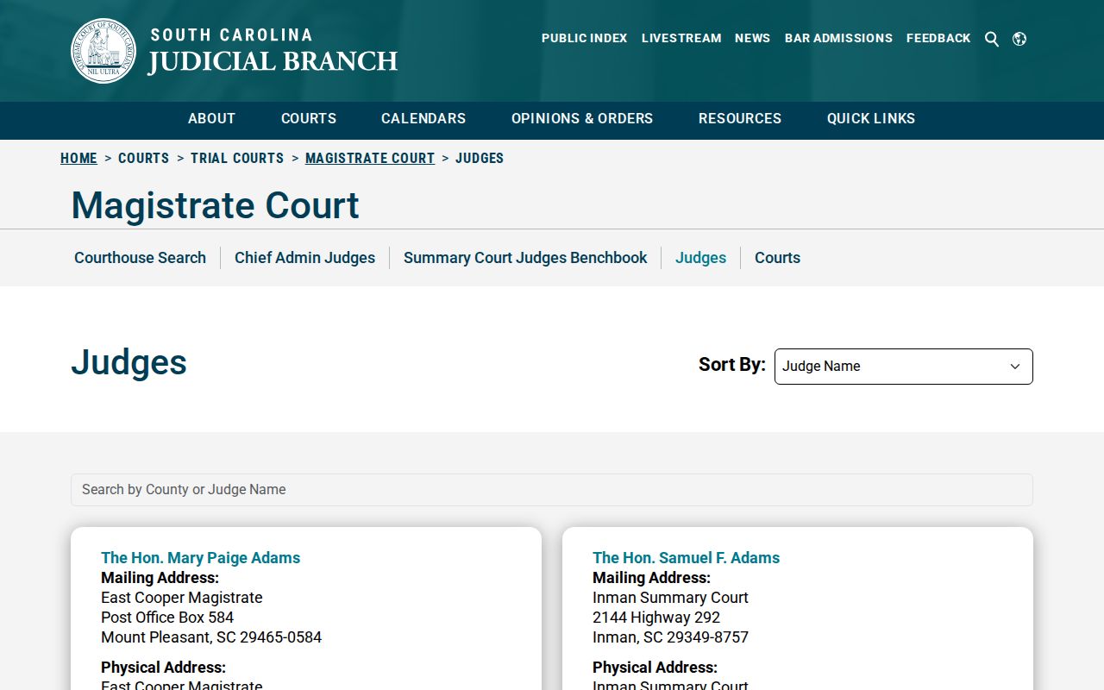Click the Magistrate Court breadcrumb link

point(370,158)
